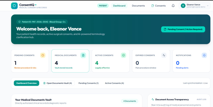Click the 'Welcome back, Eleanor Vance' heading
Image resolution: width=213 pixels, height=107 pixels.
(x=49, y=29)
